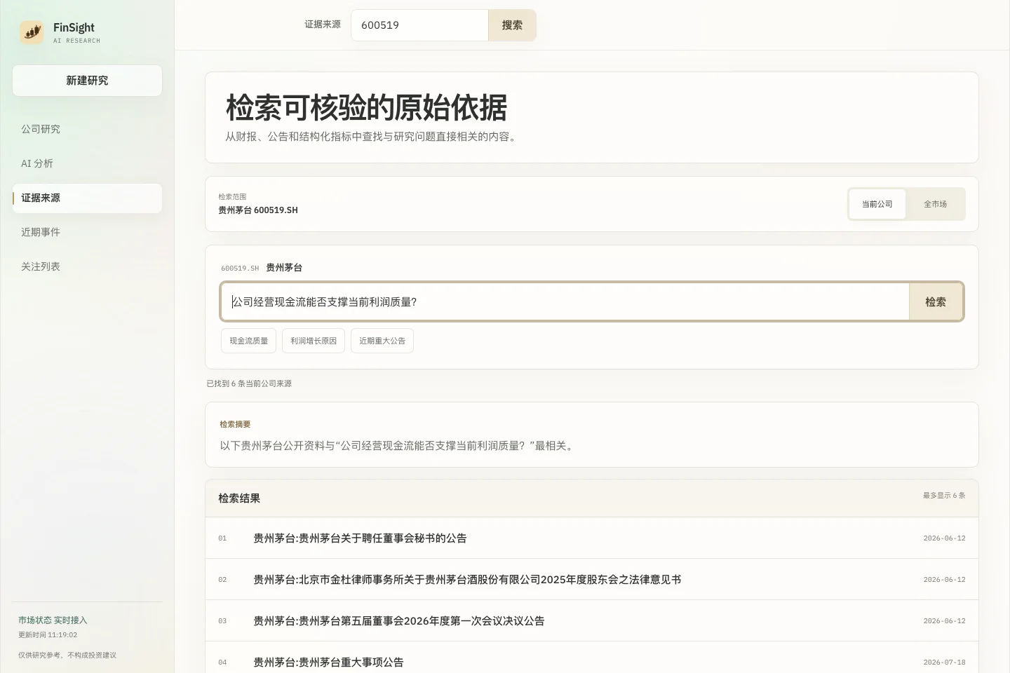This screenshot has height=673, width=1010.
Task: Click the research question input field
Action: [565, 301]
